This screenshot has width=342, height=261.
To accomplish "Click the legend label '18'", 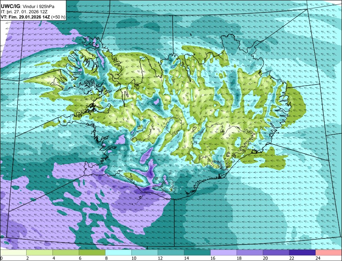I will pos(239,258).
